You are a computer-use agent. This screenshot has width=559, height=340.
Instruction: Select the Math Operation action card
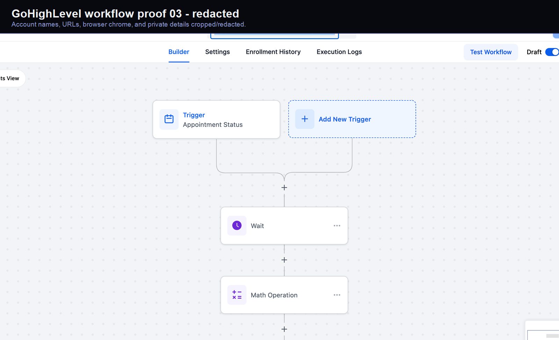click(284, 295)
